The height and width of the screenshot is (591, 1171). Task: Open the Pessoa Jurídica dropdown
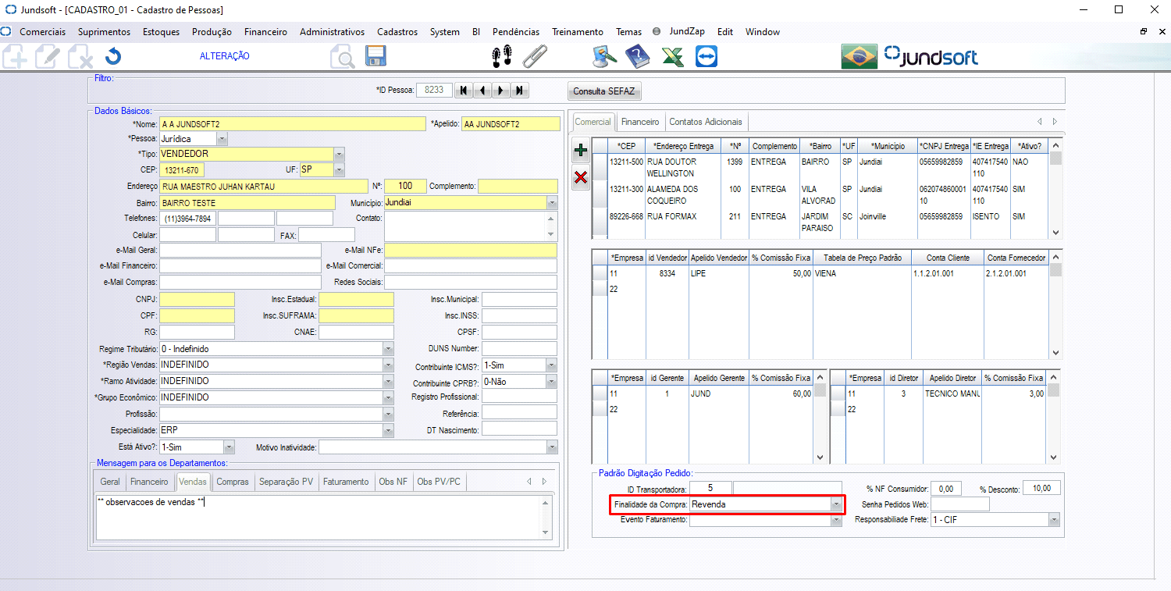point(222,138)
